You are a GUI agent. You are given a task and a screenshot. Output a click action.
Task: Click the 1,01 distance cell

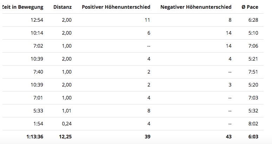click(66, 111)
